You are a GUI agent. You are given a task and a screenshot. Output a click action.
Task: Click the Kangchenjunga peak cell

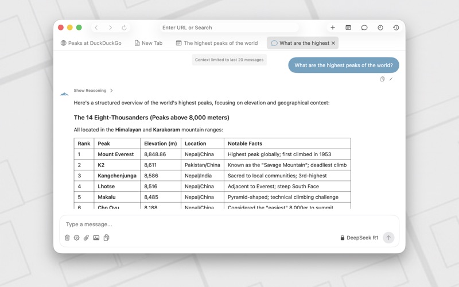117,176
